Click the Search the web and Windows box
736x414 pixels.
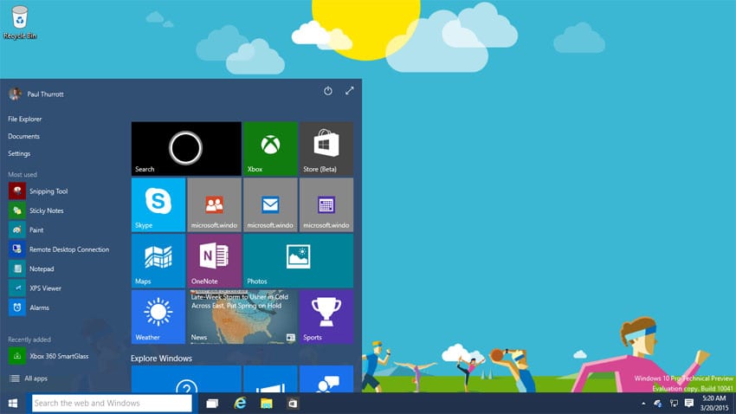(x=112, y=404)
